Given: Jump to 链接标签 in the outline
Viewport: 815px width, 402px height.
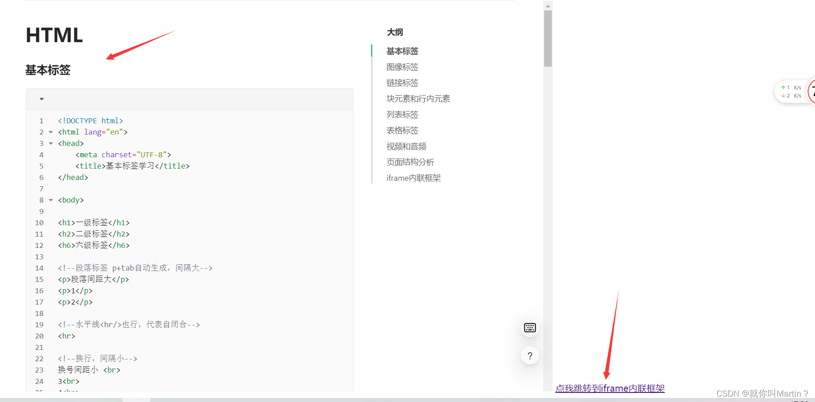Looking at the screenshot, I should click(x=403, y=83).
